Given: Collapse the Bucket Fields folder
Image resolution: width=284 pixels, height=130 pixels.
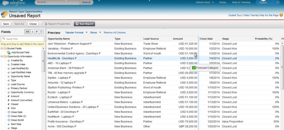Looking at the screenshot, I should (x=2, y=48).
